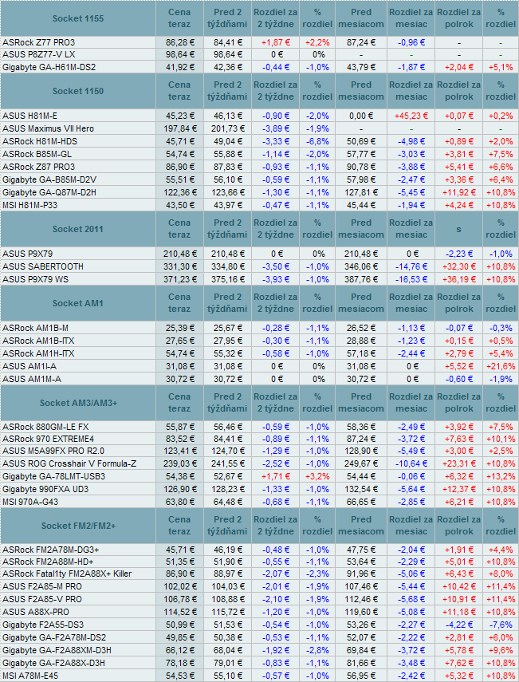Select the ASUS AM1I-A product name
The width and height of the screenshot is (519, 682).
29,366
